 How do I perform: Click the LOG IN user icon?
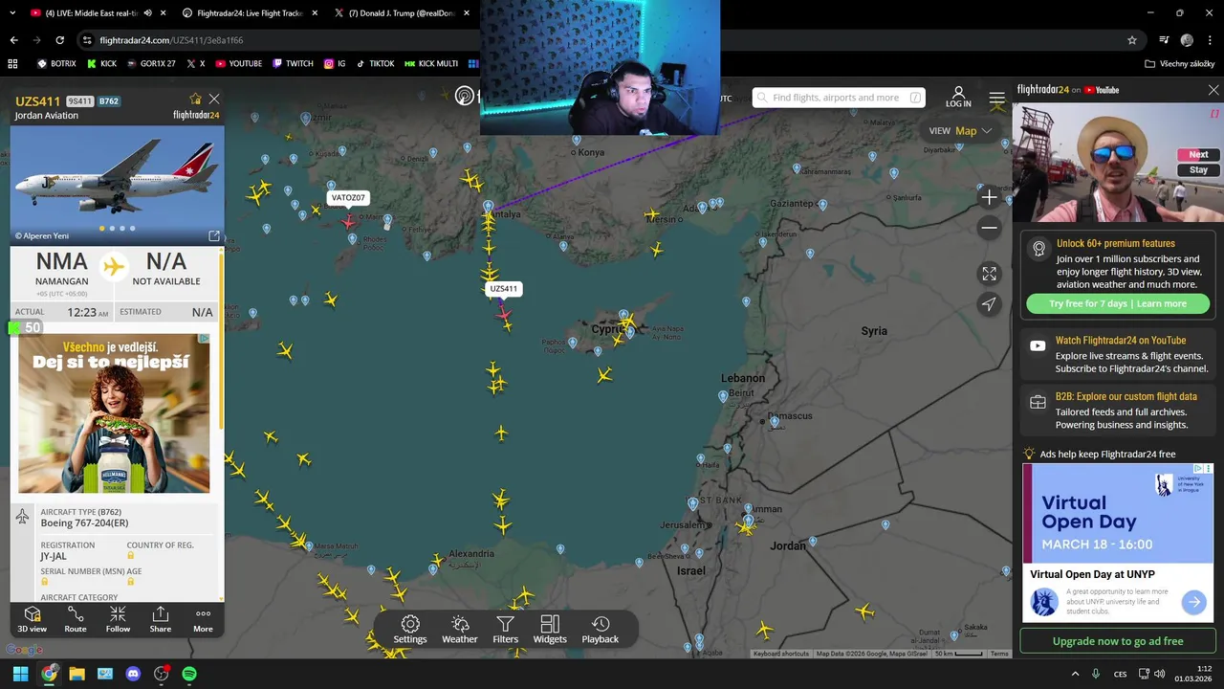(x=958, y=97)
